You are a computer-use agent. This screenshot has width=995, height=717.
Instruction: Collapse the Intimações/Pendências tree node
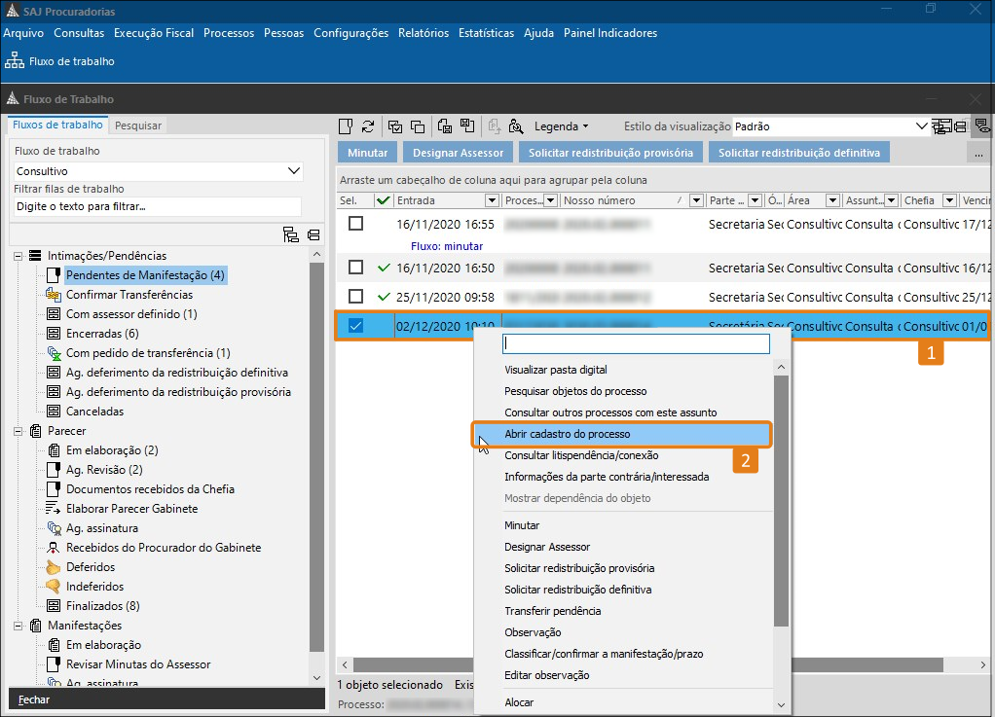coord(18,256)
